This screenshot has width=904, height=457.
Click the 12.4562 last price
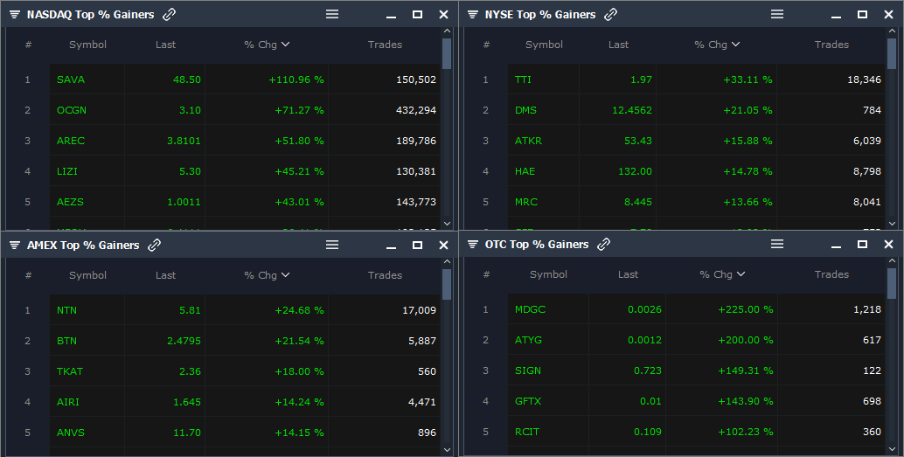[x=632, y=110]
